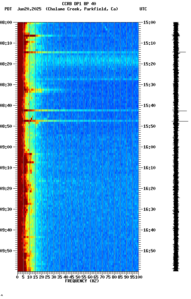Click the PDT time label "08:50"

point(6,126)
